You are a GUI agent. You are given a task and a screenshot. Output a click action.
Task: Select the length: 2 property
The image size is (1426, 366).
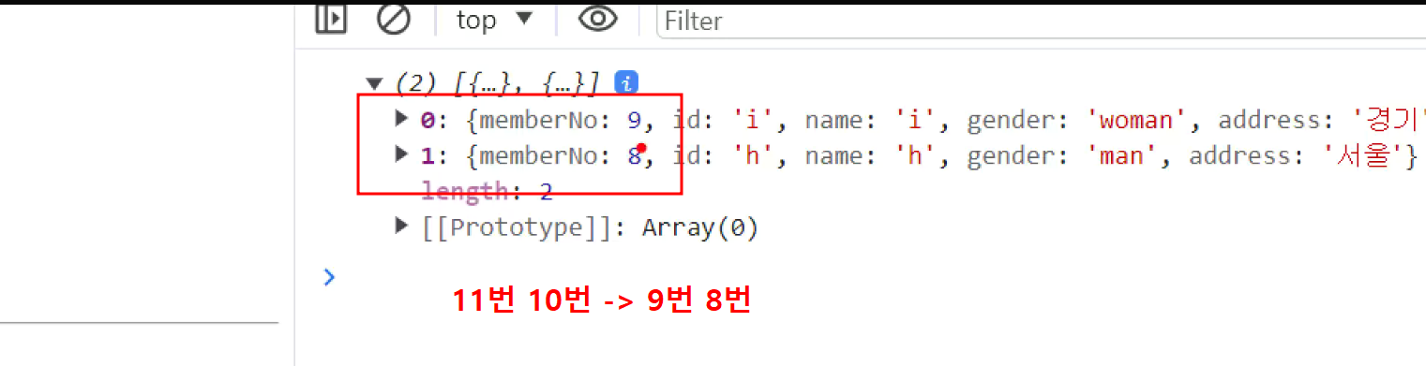point(488,192)
